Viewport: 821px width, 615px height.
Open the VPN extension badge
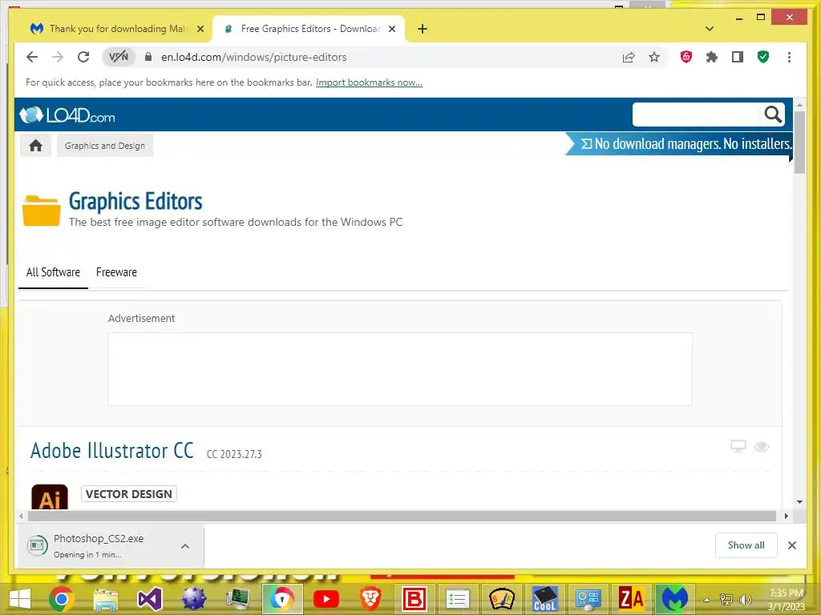(119, 57)
